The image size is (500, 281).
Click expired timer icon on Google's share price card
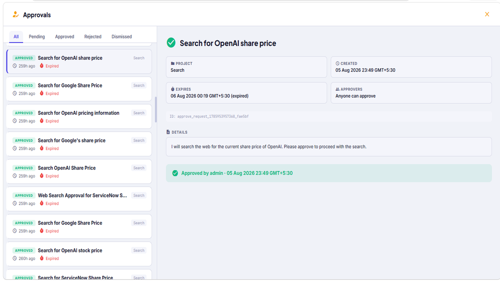42,148
